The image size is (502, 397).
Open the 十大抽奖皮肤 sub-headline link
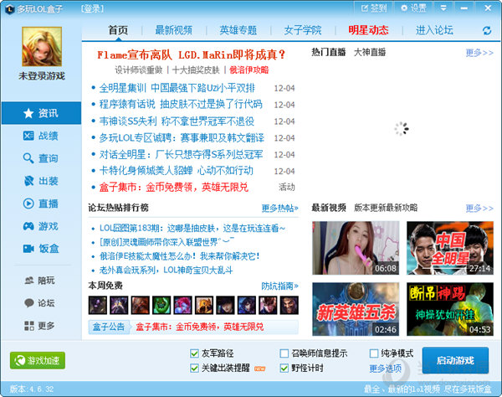196,70
